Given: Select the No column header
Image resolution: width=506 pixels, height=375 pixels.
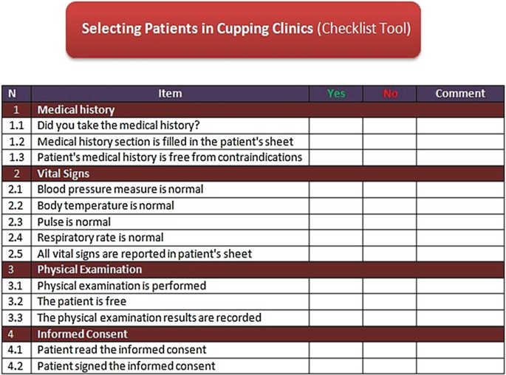Looking at the screenshot, I should click(x=389, y=94).
